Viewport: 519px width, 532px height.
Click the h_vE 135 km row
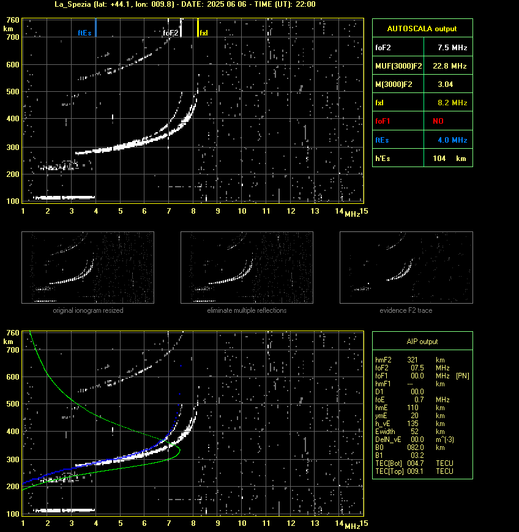[x=410, y=424]
